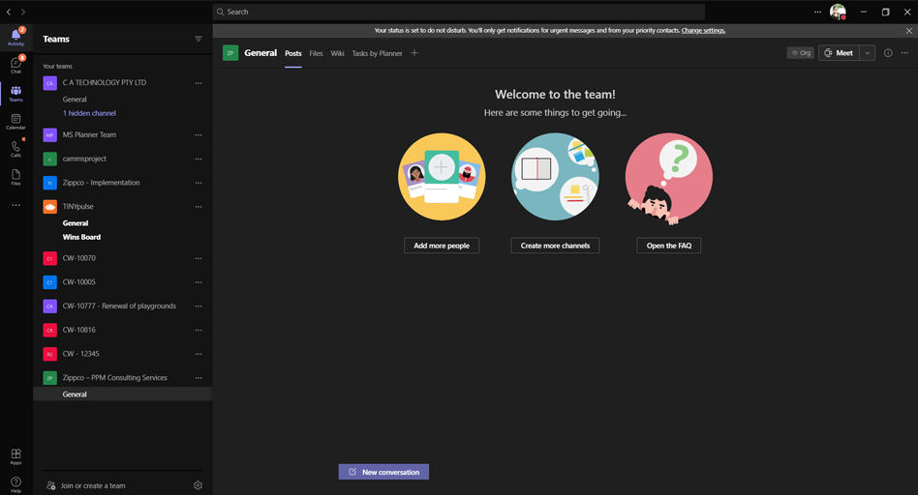Open the profile picture menu
The image size is (918, 495).
(838, 12)
